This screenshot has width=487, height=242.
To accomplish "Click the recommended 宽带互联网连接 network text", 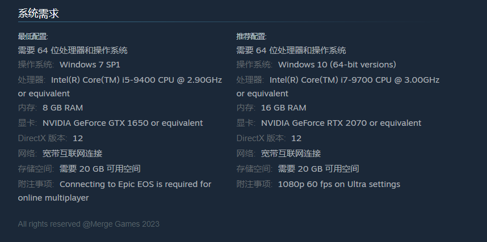I will 291,154.
